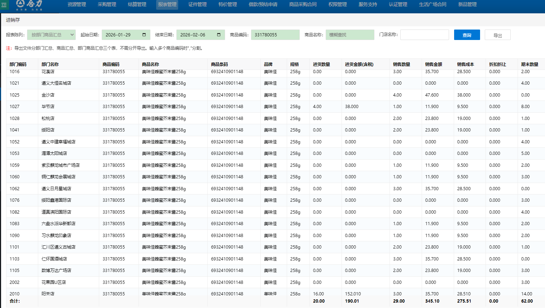Viewport: 545px width, 308px height.
Task: Click the 导出 export button
Action: pyautogui.click(x=497, y=35)
